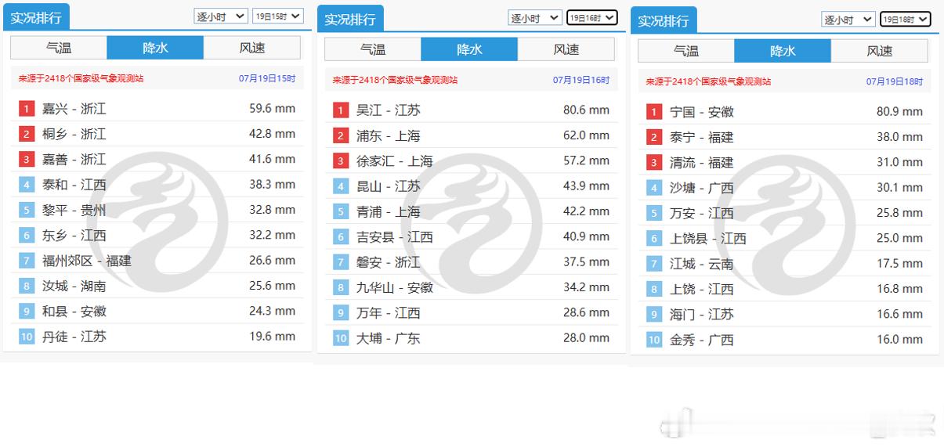
Task: Click the 62.0 mm rainfall value
Action: 586,135
